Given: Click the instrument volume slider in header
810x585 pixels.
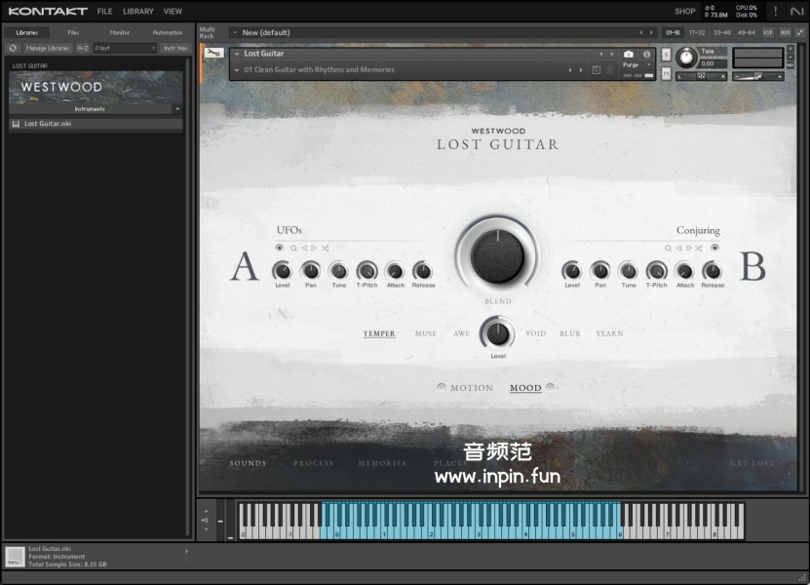Looking at the screenshot, I should (x=757, y=76).
